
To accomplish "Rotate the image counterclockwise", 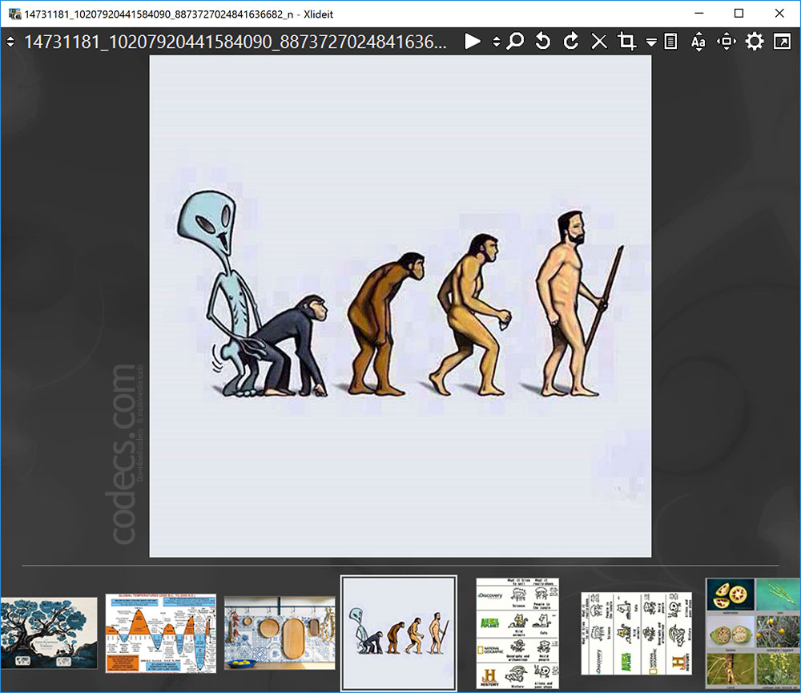I will (543, 42).
